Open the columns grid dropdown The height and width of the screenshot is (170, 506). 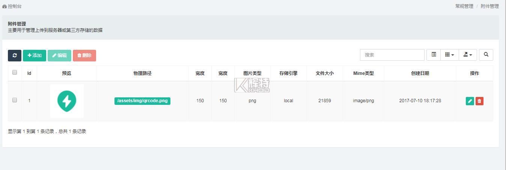(449, 55)
